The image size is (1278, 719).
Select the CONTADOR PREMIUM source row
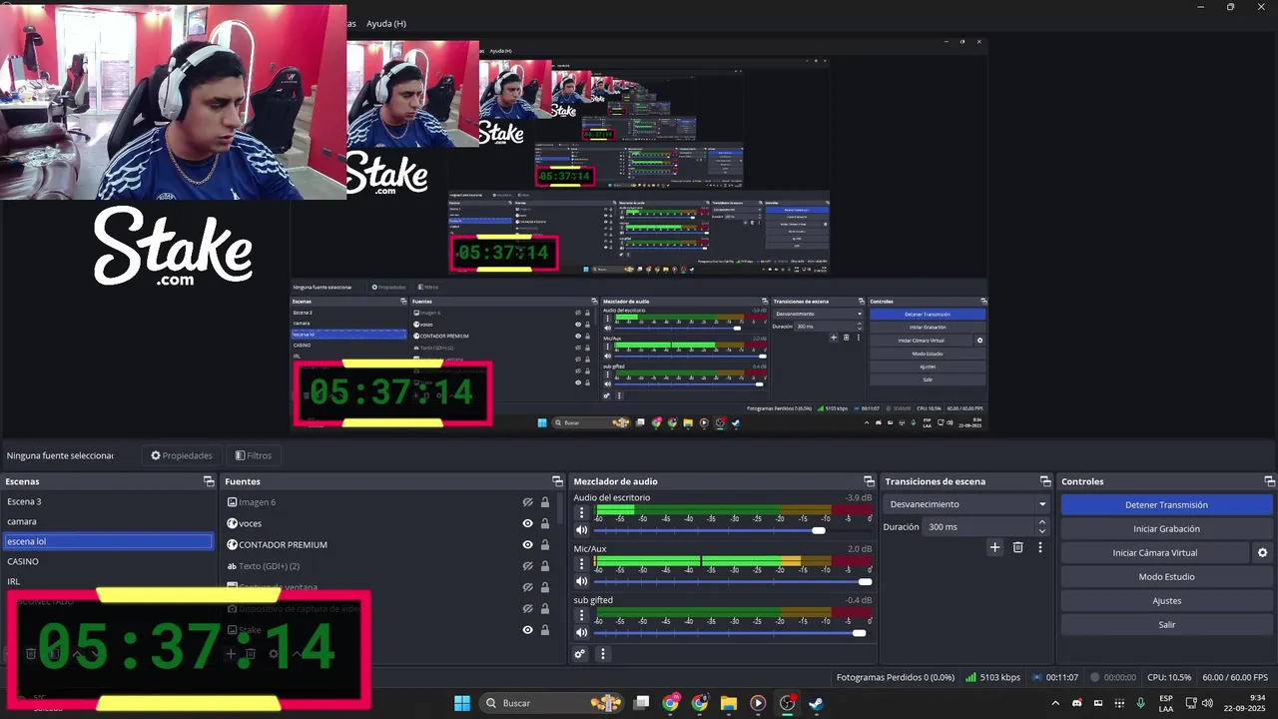pyautogui.click(x=389, y=544)
